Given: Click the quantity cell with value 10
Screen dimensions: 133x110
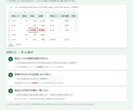Looking at the screenshot, I should pyautogui.click(x=25, y=21).
